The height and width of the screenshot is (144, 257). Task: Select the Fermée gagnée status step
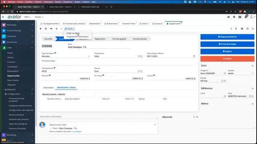[x=119, y=39]
